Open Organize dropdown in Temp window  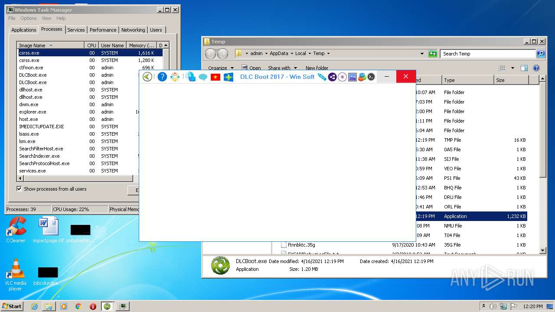[221, 68]
